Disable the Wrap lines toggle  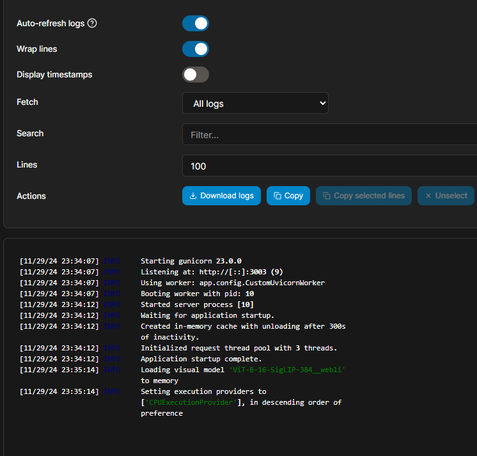point(196,49)
